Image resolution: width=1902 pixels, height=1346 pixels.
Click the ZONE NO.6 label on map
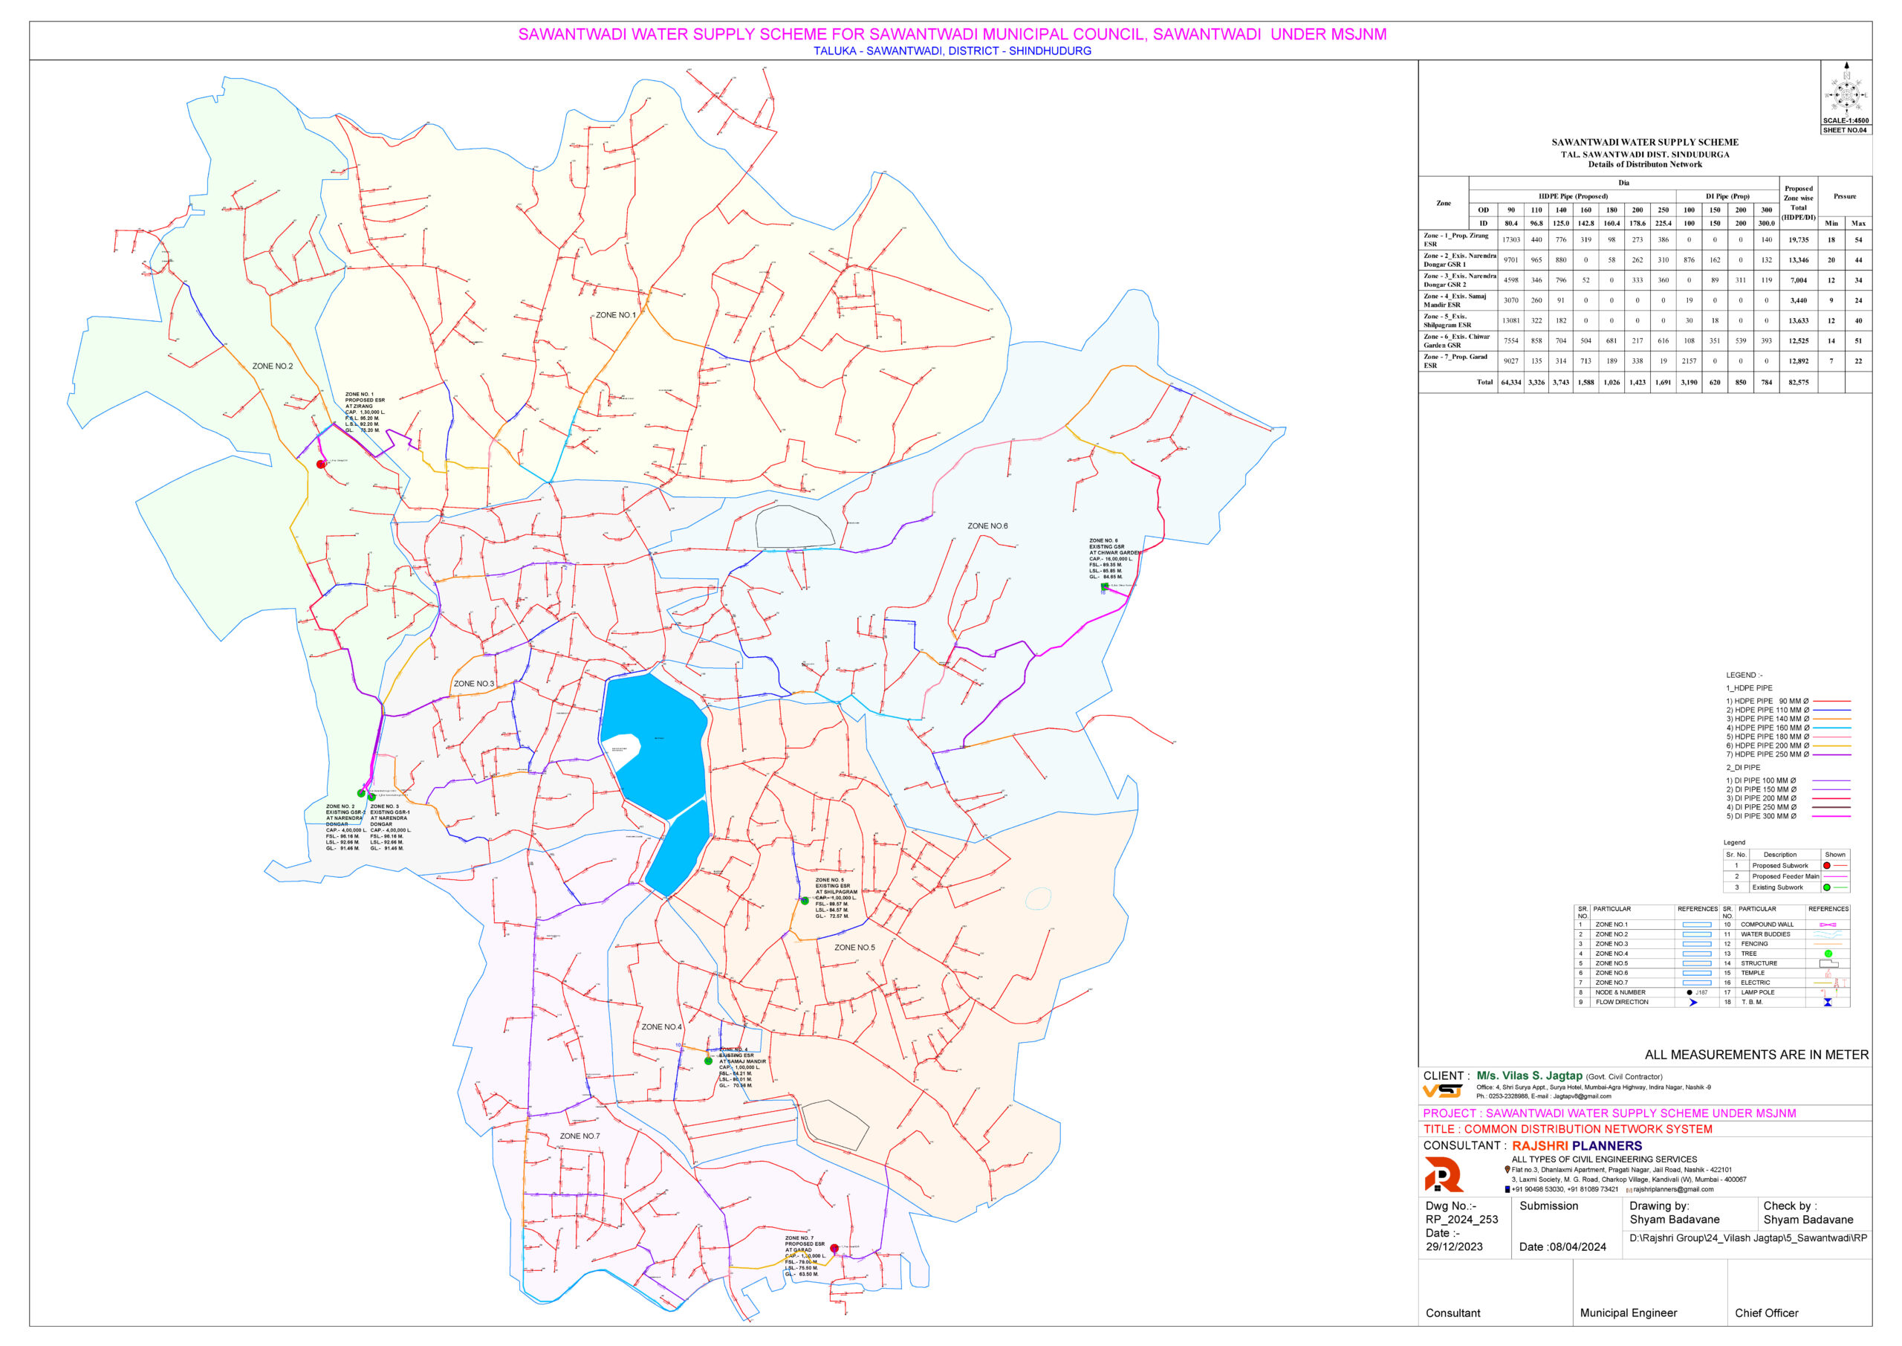(x=987, y=525)
